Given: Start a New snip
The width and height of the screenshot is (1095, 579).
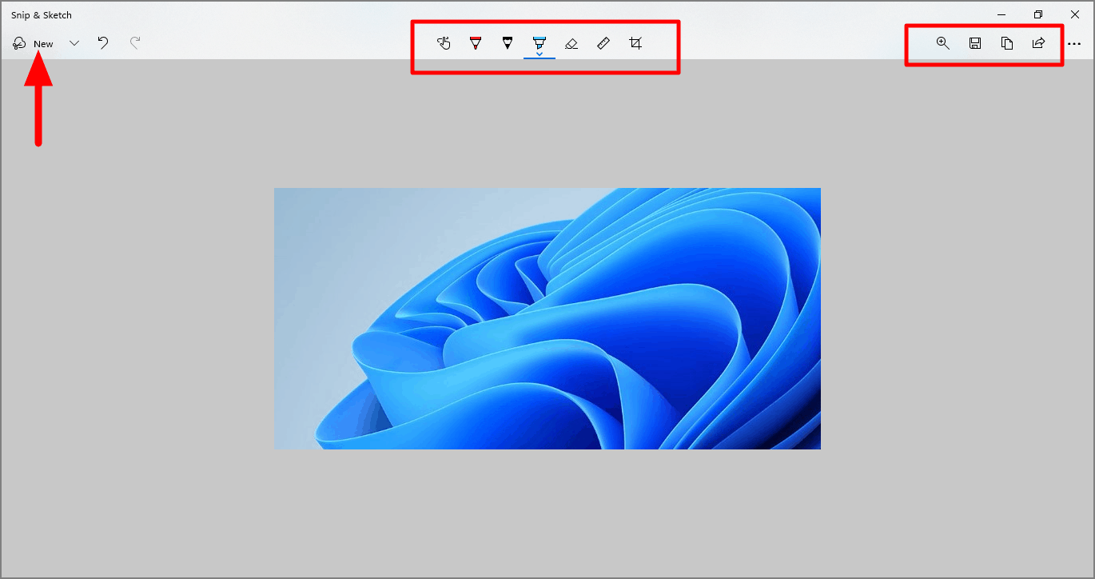Looking at the screenshot, I should tap(33, 43).
